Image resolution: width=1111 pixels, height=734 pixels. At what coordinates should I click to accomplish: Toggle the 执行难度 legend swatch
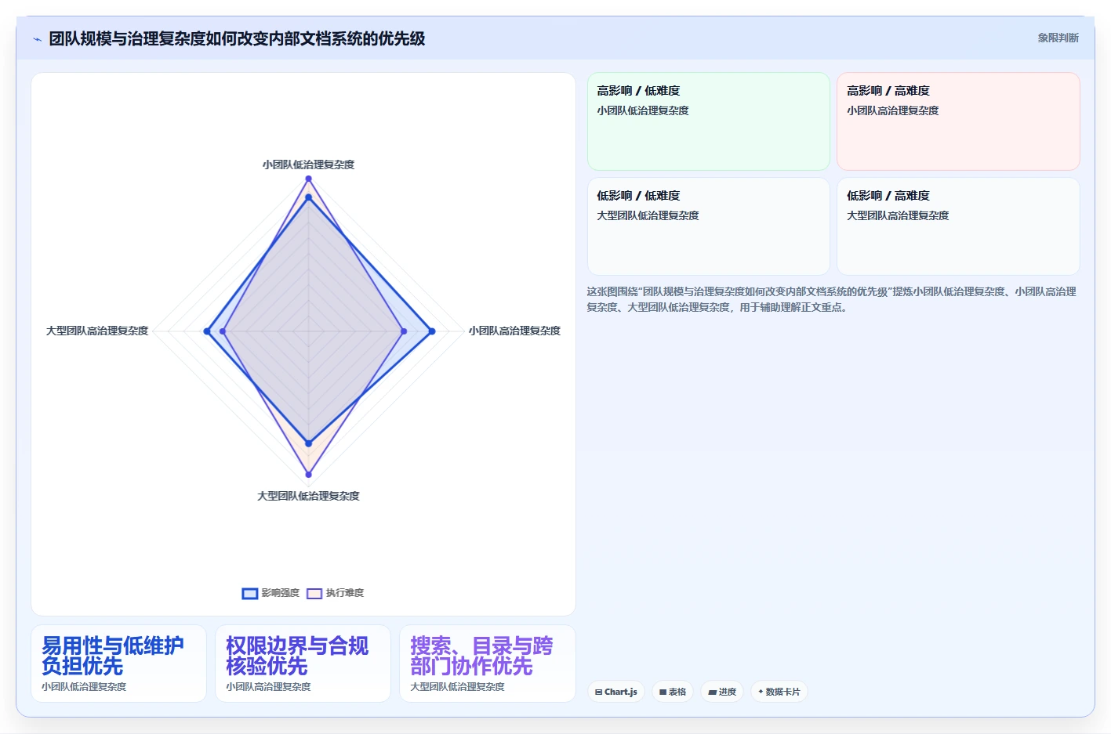click(314, 593)
